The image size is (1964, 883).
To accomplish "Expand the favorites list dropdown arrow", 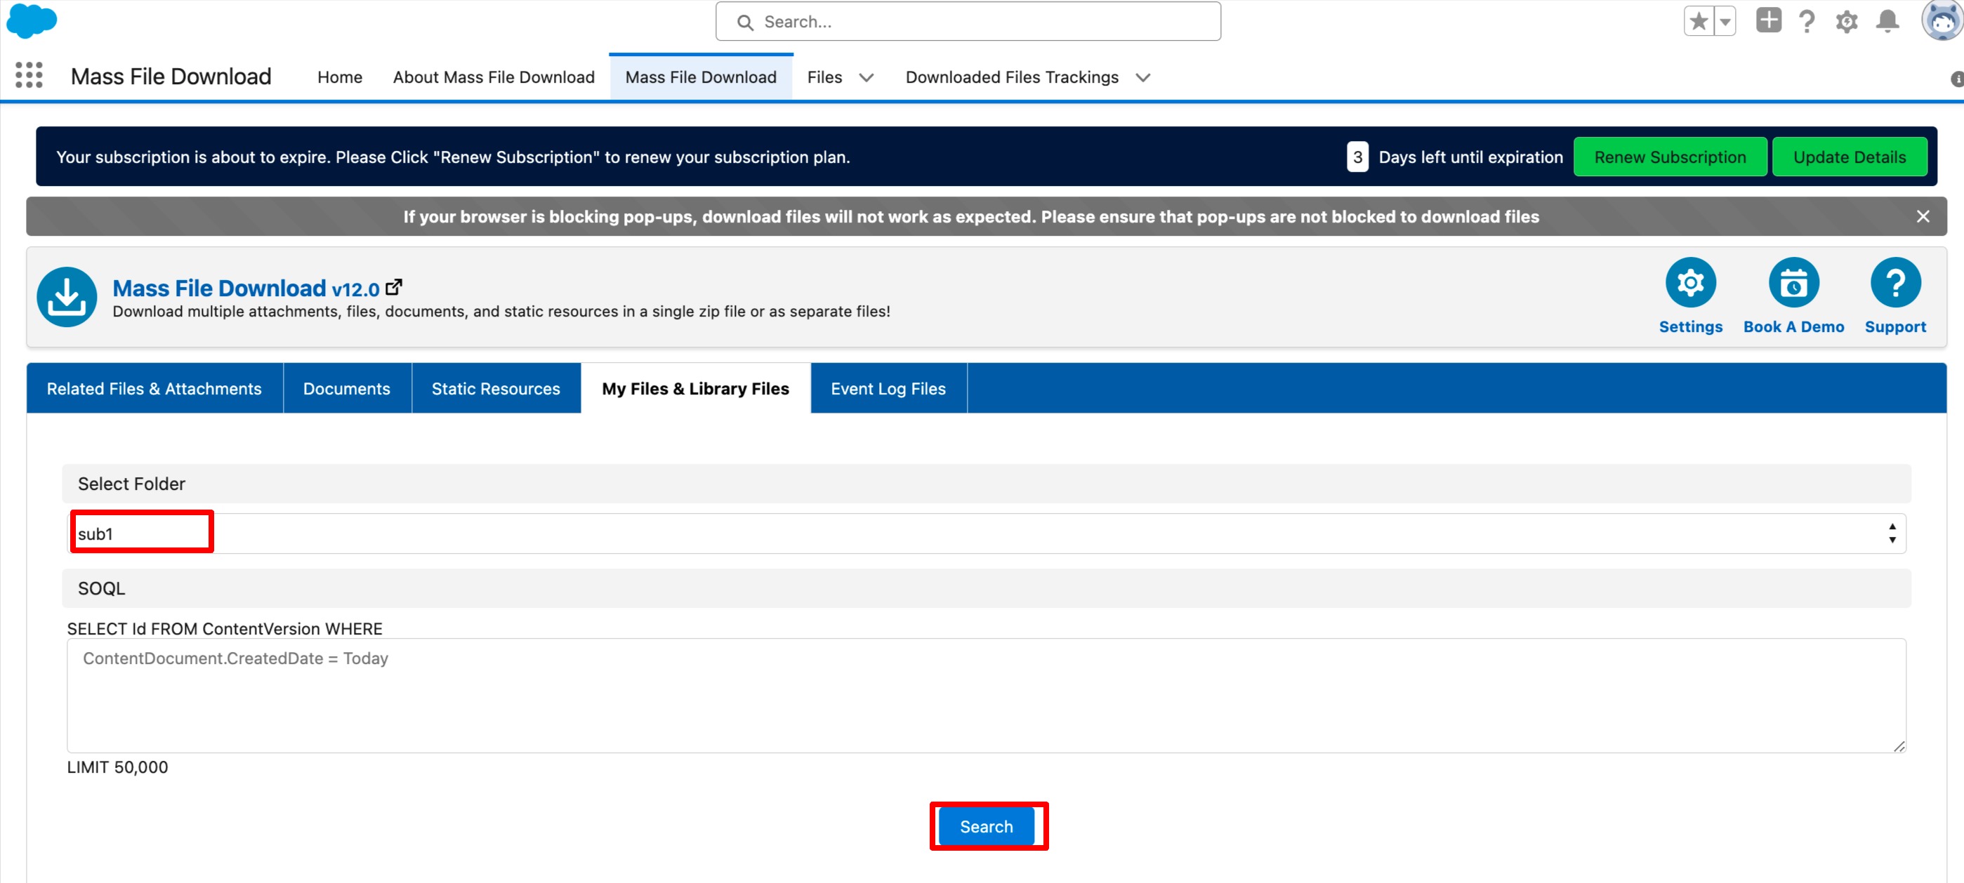I will 1725,21.
